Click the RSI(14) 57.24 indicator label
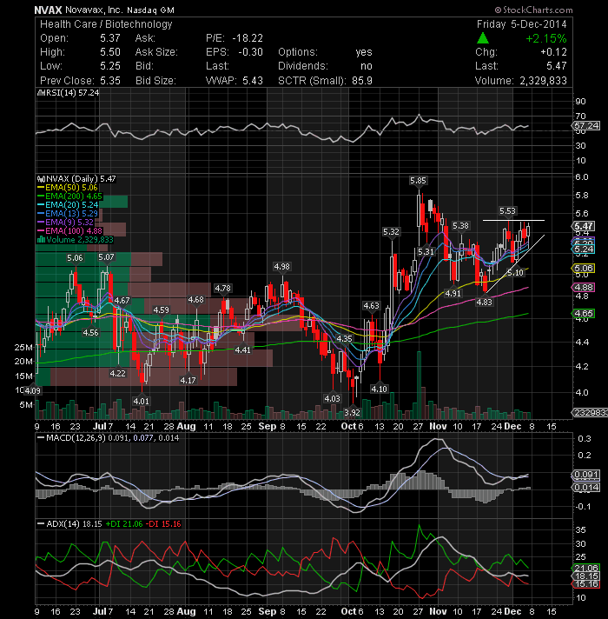 click(x=68, y=92)
